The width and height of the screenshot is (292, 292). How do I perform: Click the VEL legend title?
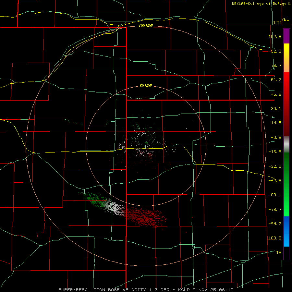[285, 19]
